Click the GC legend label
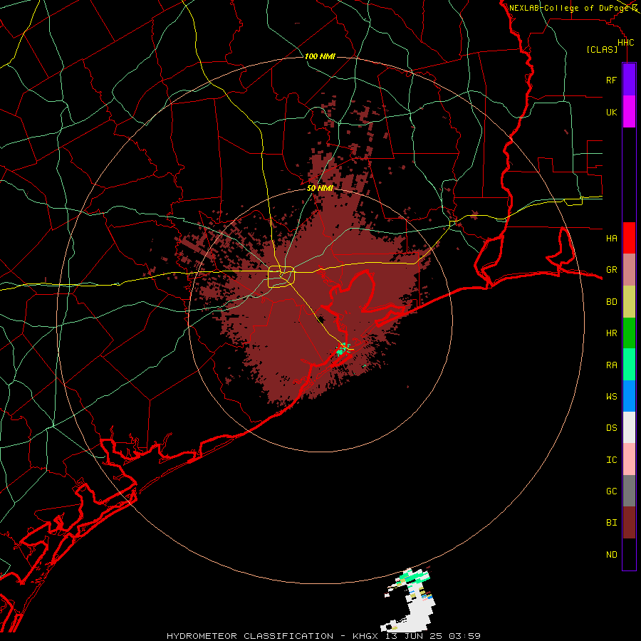The image size is (641, 641). 611,491
